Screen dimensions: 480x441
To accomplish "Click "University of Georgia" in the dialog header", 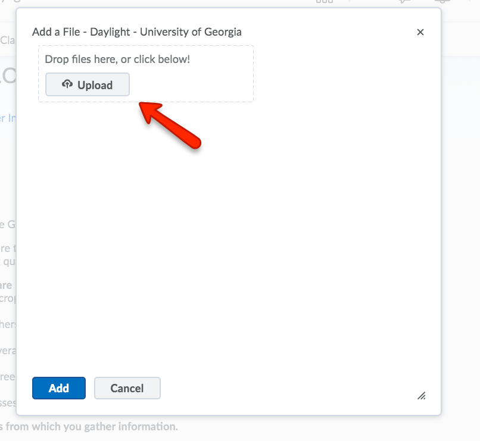I will [191, 32].
